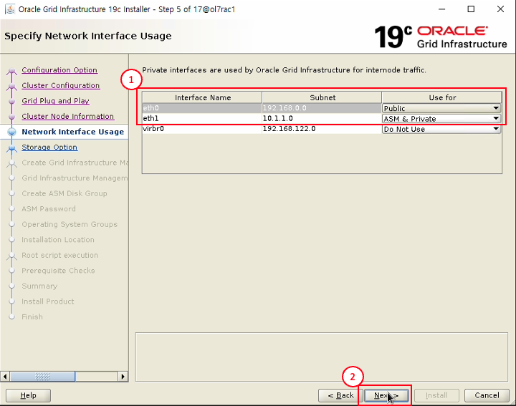Viewport: 516px width, 406px height.
Task: Select the virbr0 interface name cell
Action: [202, 129]
